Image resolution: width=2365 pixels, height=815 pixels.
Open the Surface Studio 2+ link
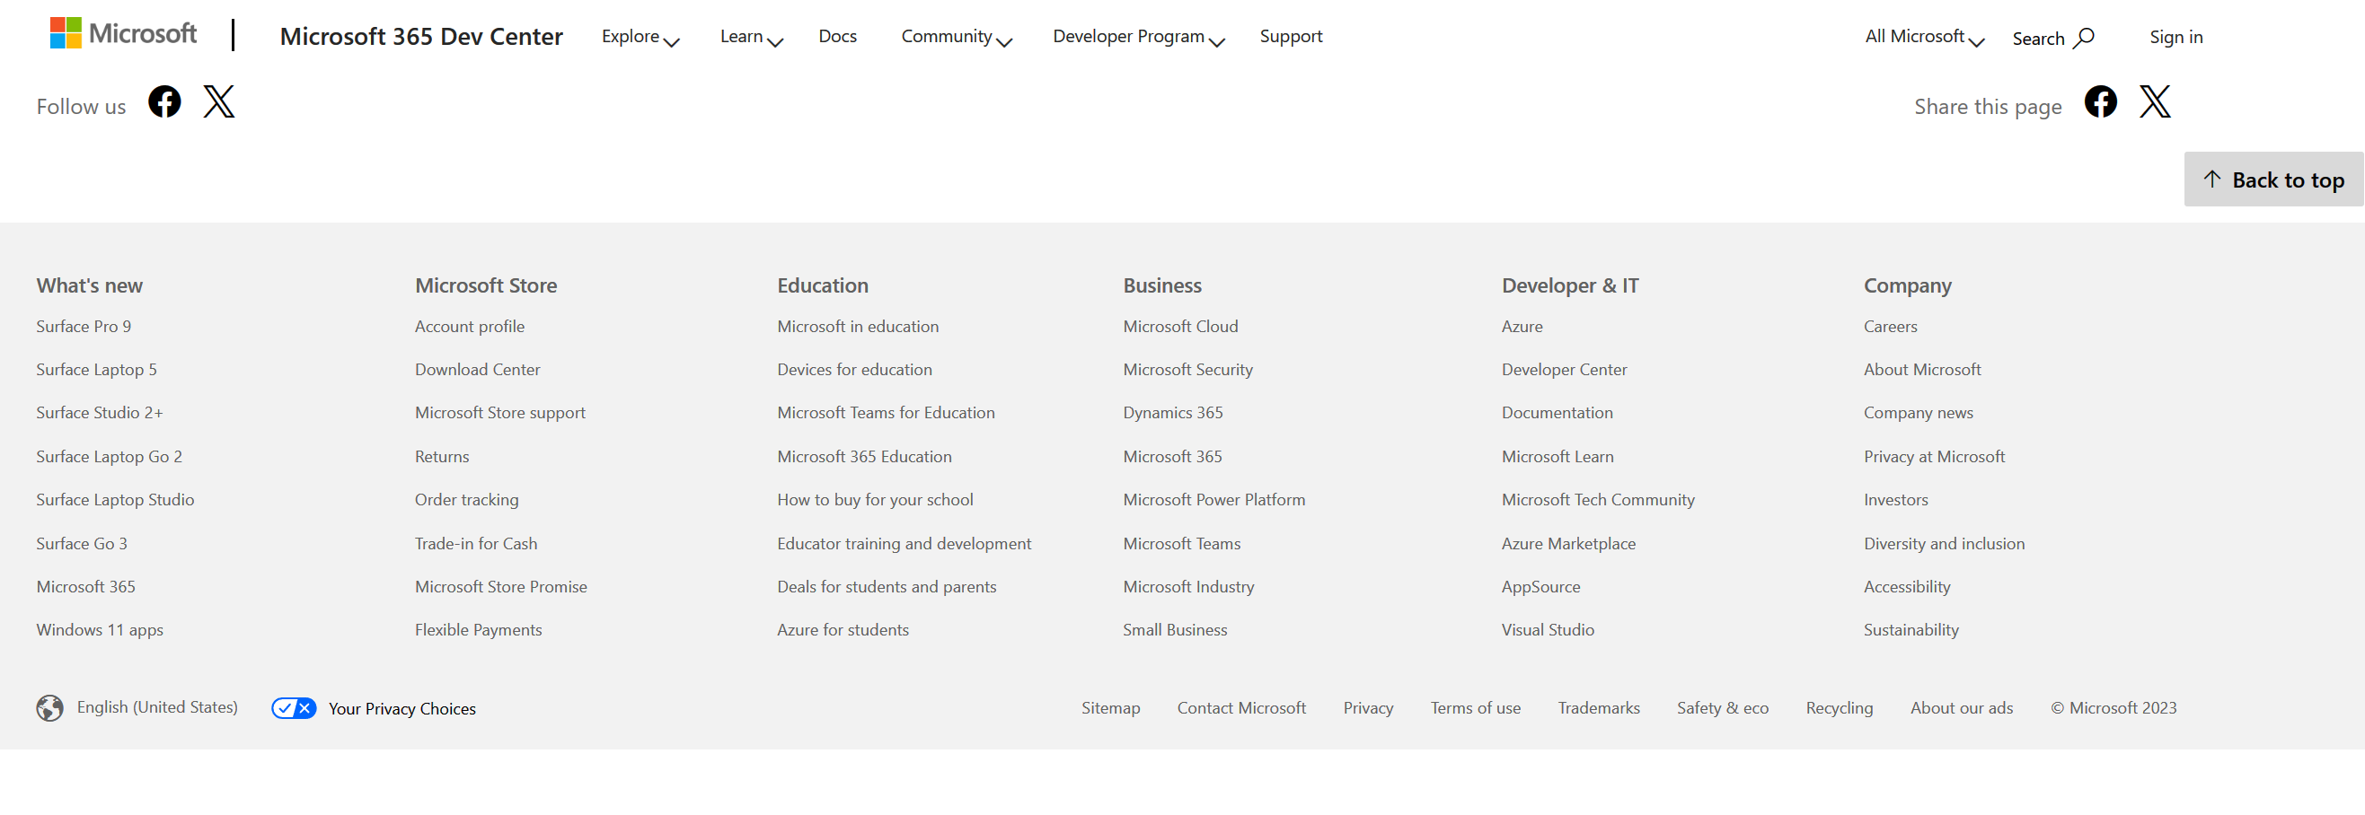point(99,412)
